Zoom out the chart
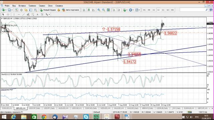 104,10
